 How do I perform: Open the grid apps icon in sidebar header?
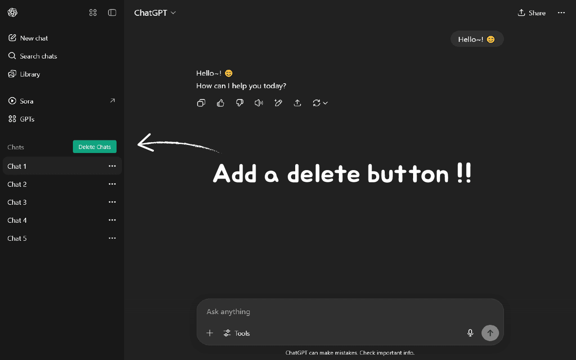93,13
